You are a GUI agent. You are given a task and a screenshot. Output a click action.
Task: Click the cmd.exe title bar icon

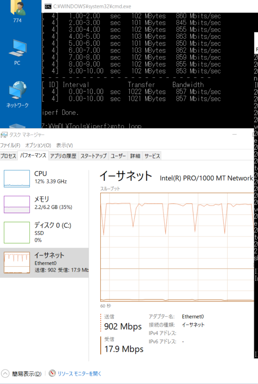[48, 6]
